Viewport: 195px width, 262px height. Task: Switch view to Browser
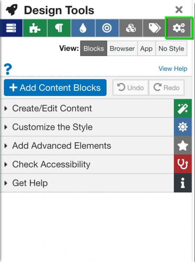pos(122,48)
